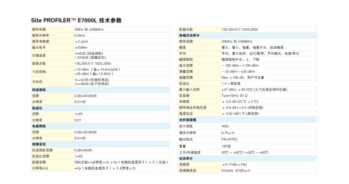Image resolution: width=349 pixels, height=184 pixels.
Task: Select the 干扰抑制 row label
Action: click(x=39, y=71)
